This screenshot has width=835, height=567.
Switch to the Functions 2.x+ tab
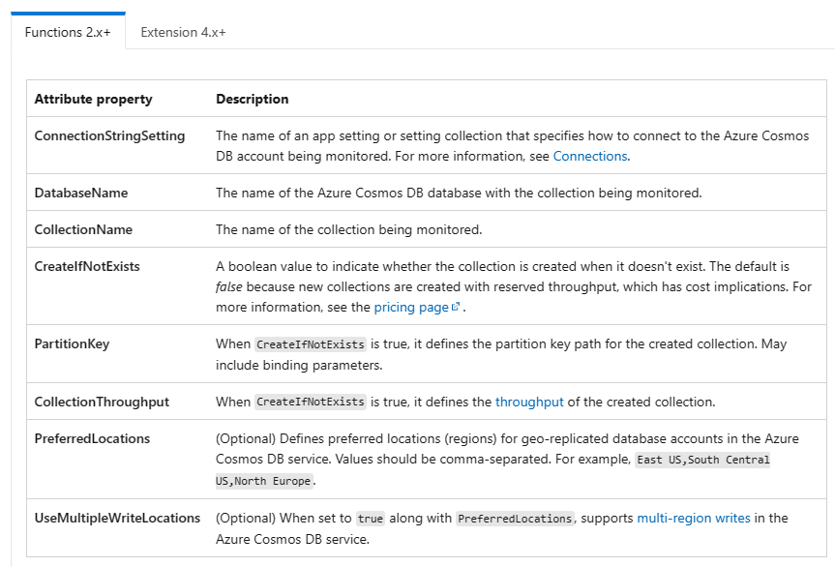click(68, 32)
